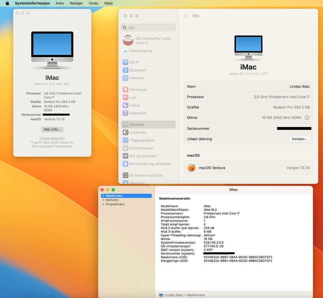The image size is (323, 298).
Task: Zoom the System Information window with green button
Action: click(113, 190)
